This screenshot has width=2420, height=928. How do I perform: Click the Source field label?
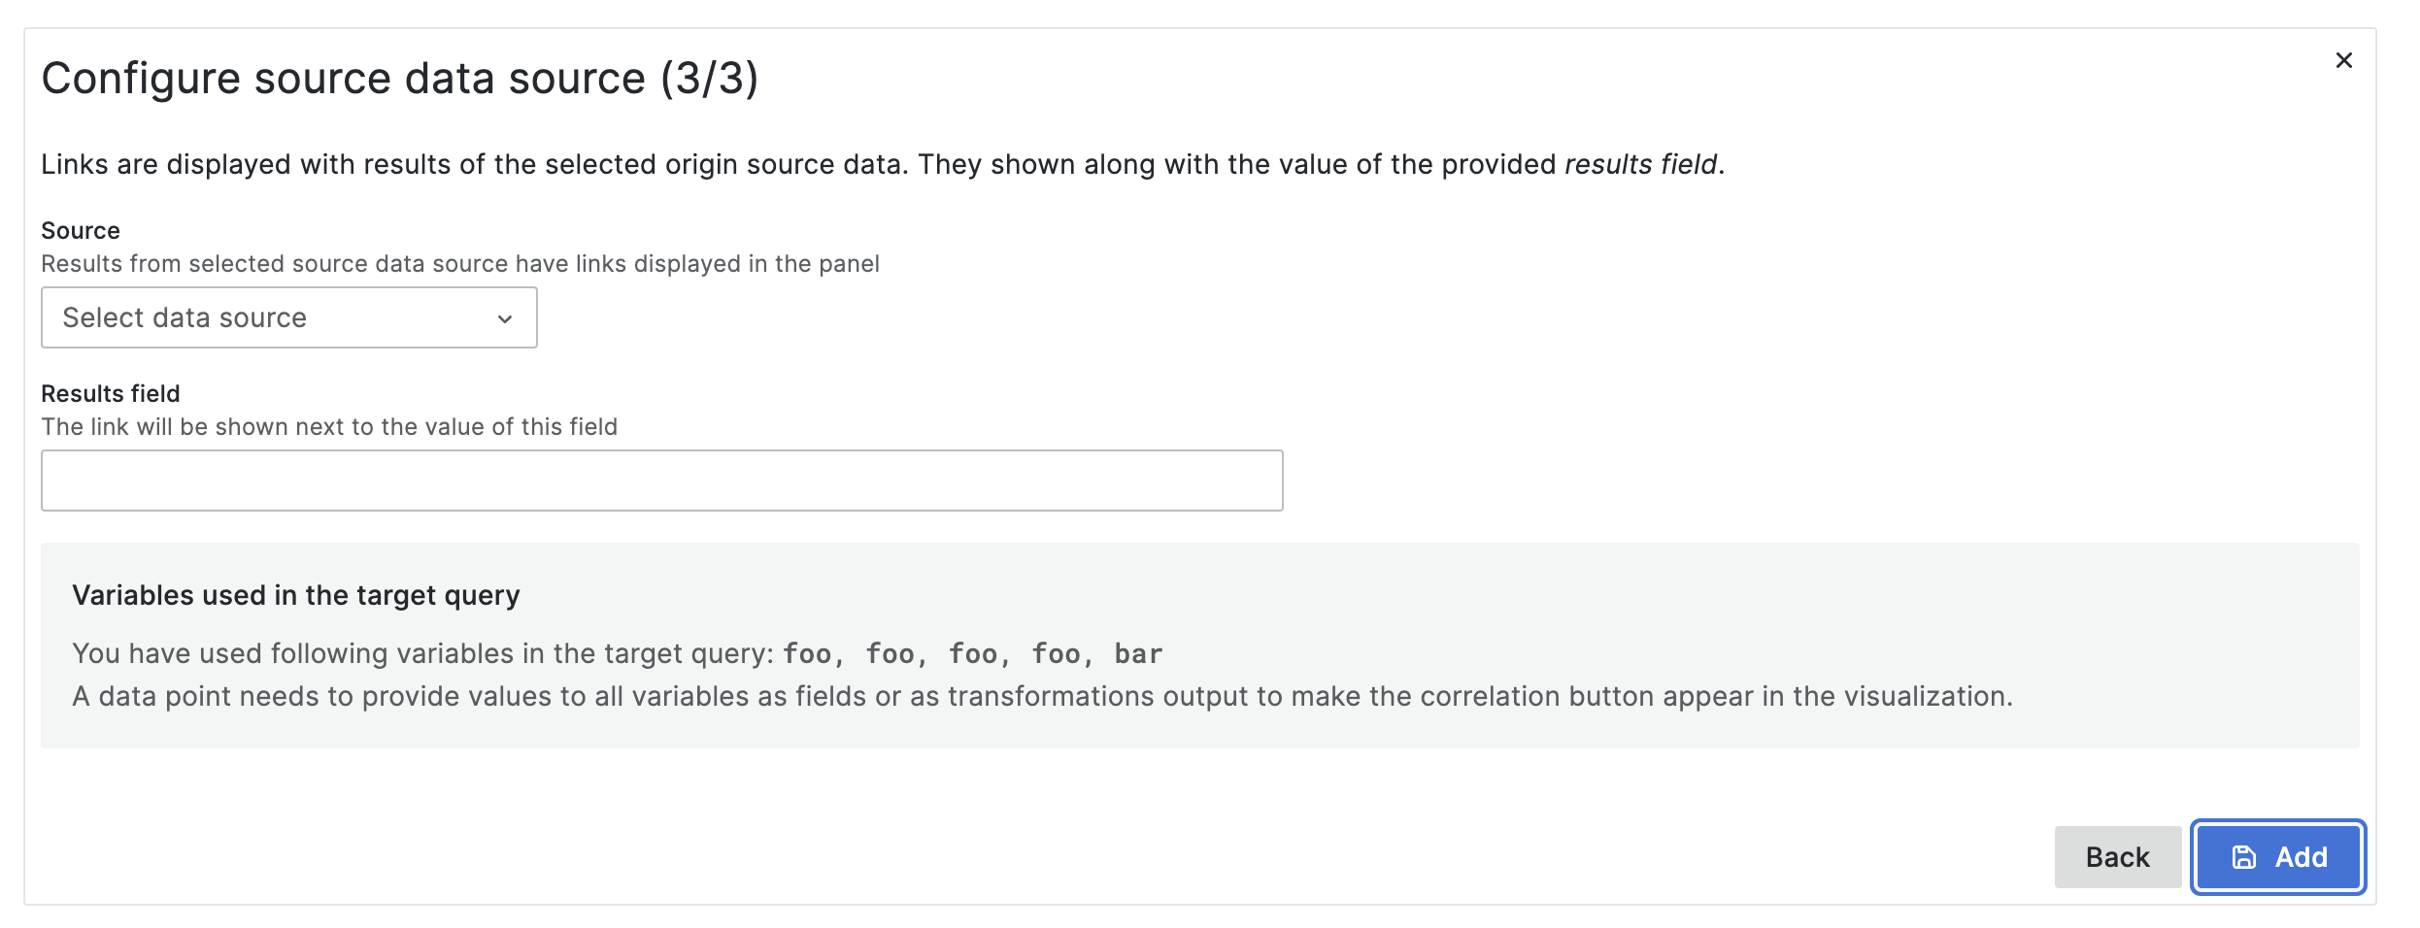81,231
